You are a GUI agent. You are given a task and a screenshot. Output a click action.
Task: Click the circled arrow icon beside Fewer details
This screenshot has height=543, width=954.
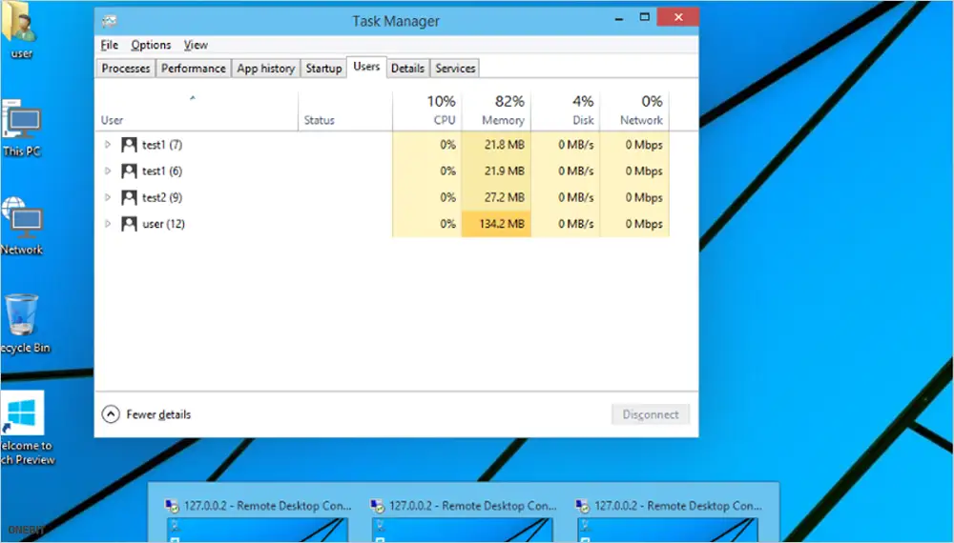pyautogui.click(x=111, y=414)
